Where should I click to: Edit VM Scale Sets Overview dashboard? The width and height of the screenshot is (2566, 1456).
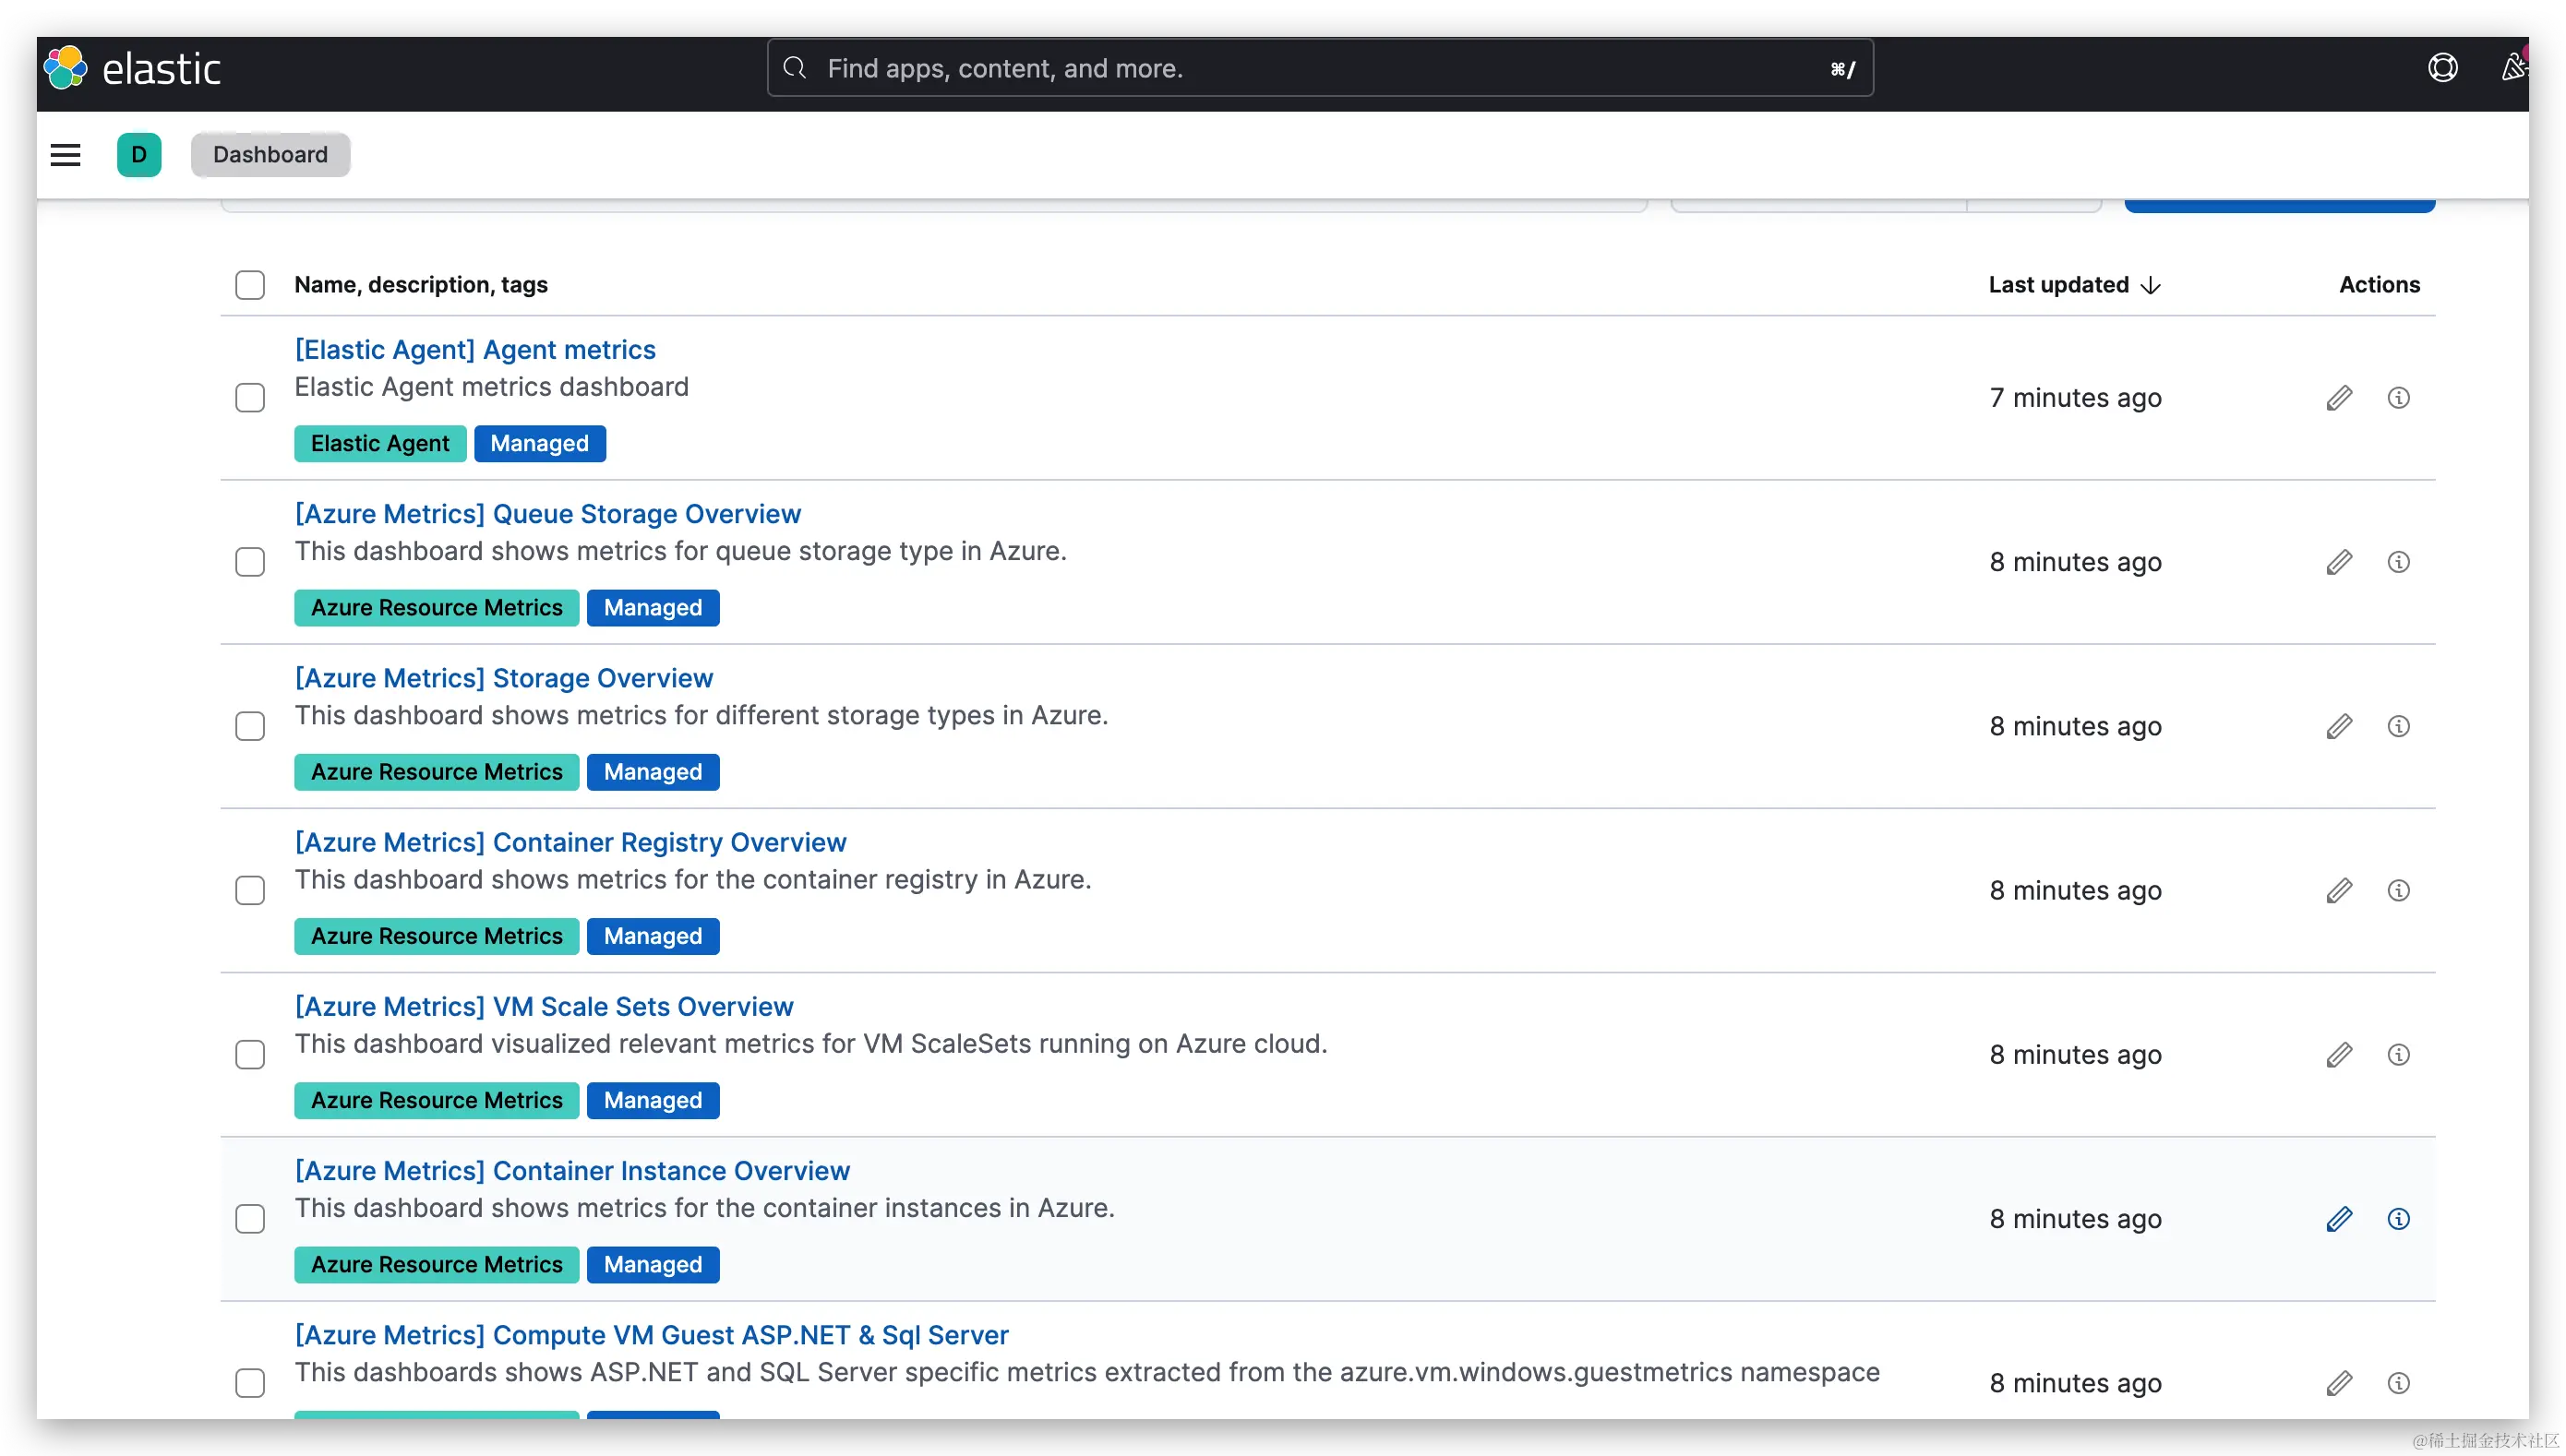tap(2339, 1055)
